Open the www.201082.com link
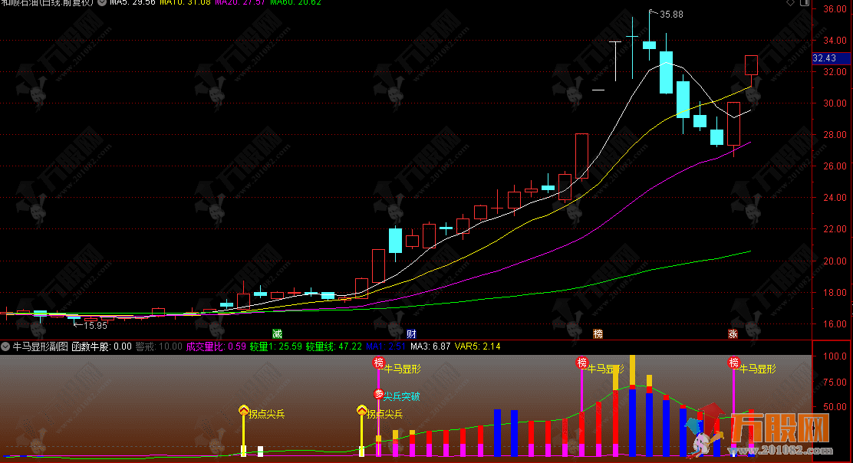 coord(781,449)
